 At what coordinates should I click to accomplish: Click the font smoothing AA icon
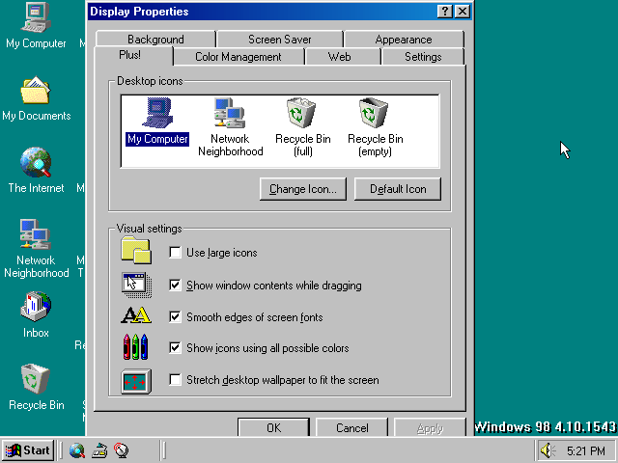tap(136, 315)
